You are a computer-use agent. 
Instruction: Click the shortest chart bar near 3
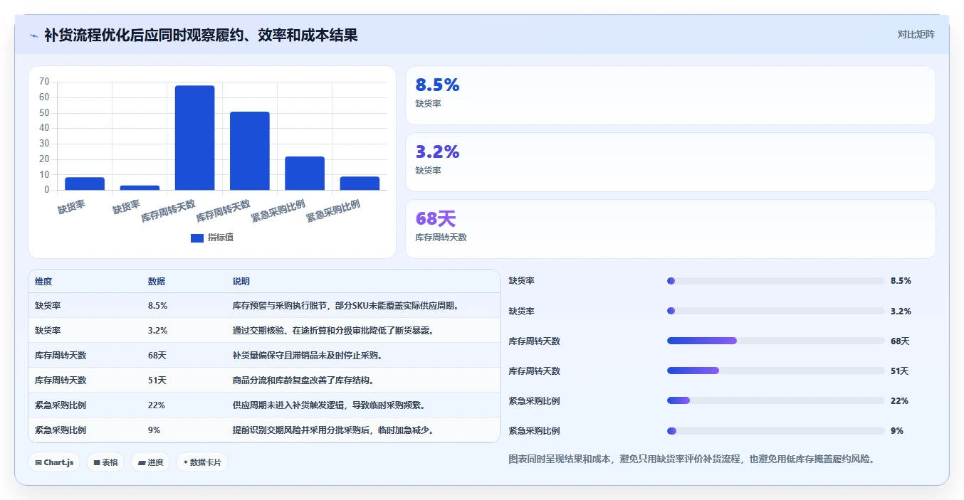tap(140, 188)
